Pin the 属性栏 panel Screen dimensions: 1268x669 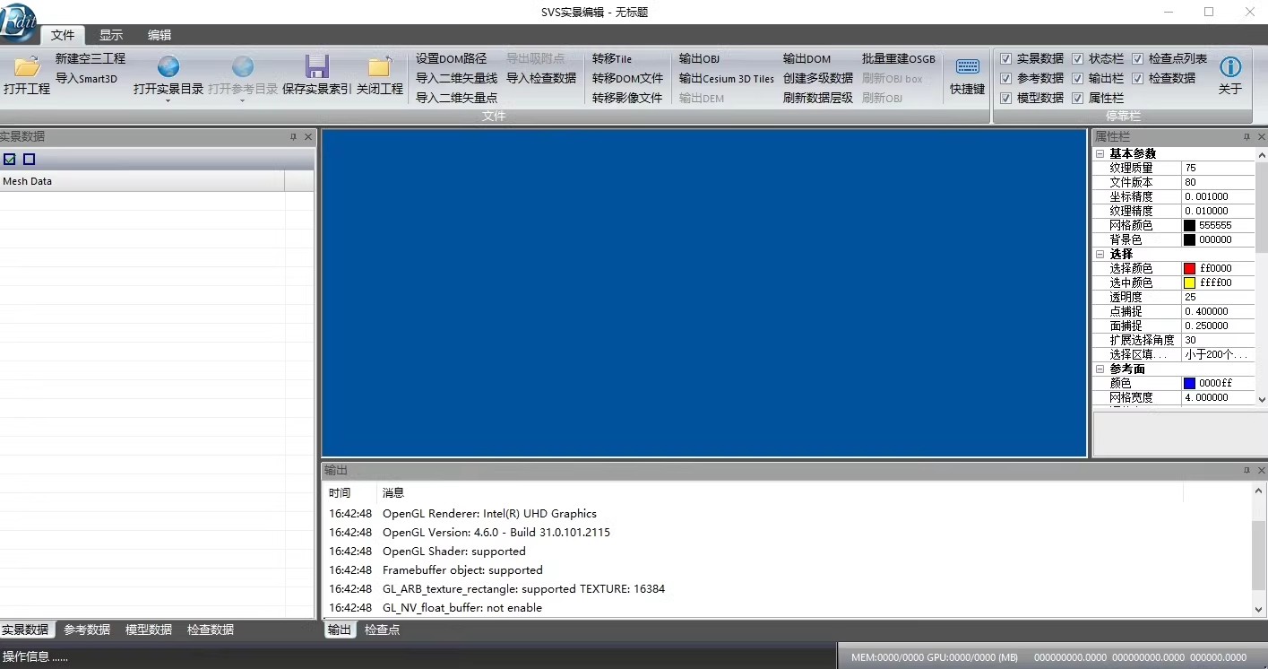pos(1246,137)
